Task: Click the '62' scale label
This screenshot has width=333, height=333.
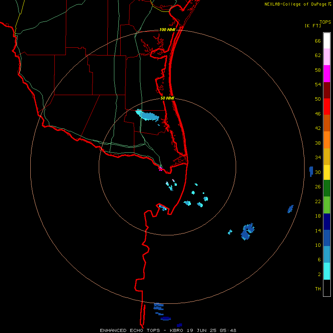Action: point(318,55)
